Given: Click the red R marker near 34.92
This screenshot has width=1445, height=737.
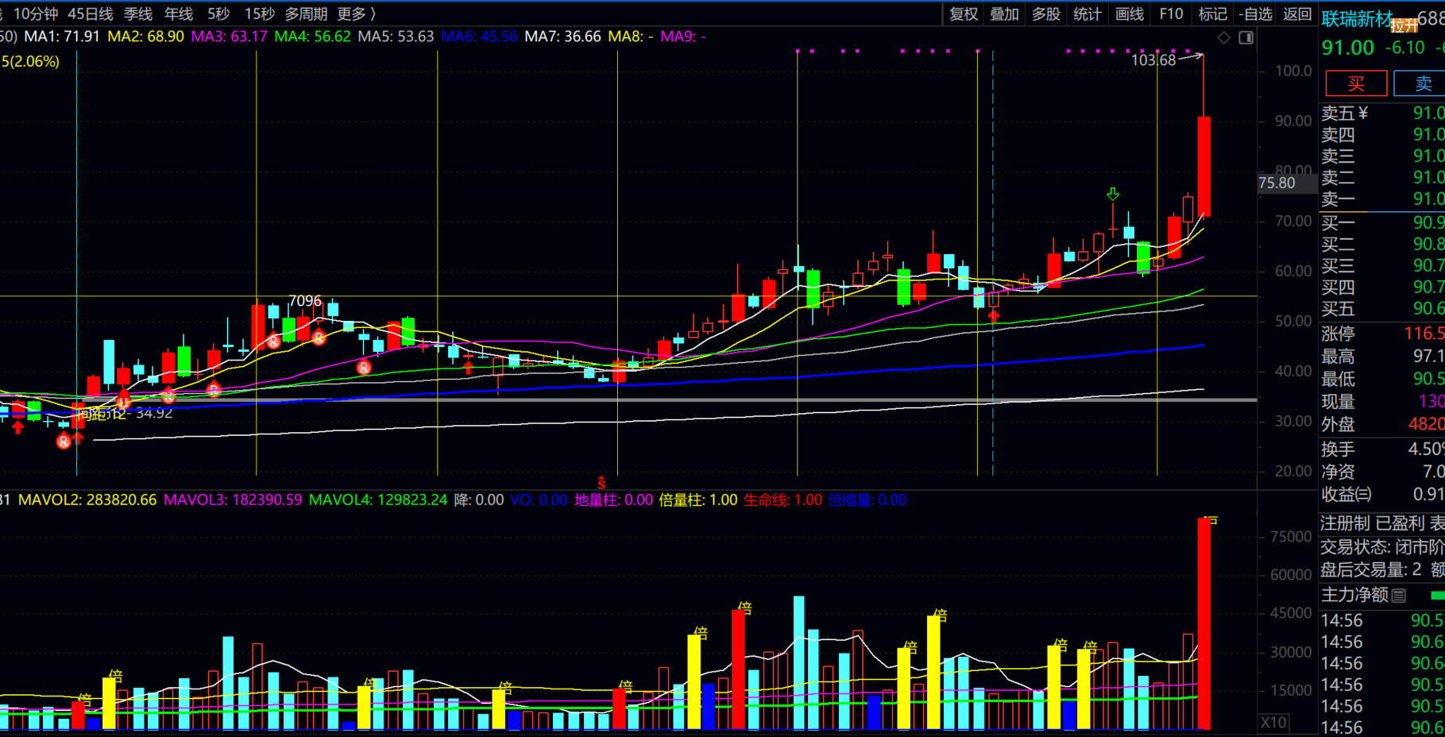Looking at the screenshot, I should point(64,441).
